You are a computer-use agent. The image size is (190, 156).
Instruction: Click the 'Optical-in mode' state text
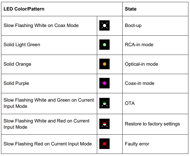(x=142, y=64)
